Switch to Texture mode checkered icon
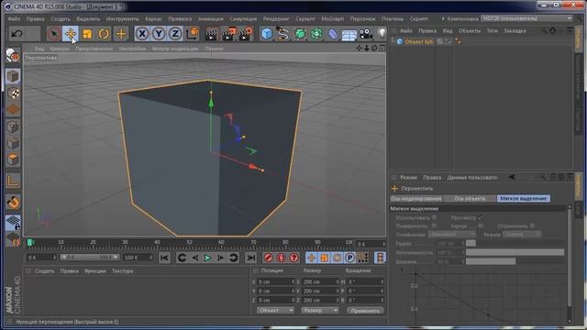The height and width of the screenshot is (330, 587). tap(13, 93)
